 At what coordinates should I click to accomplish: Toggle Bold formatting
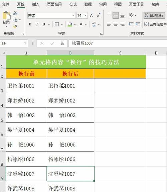coord(30,24)
